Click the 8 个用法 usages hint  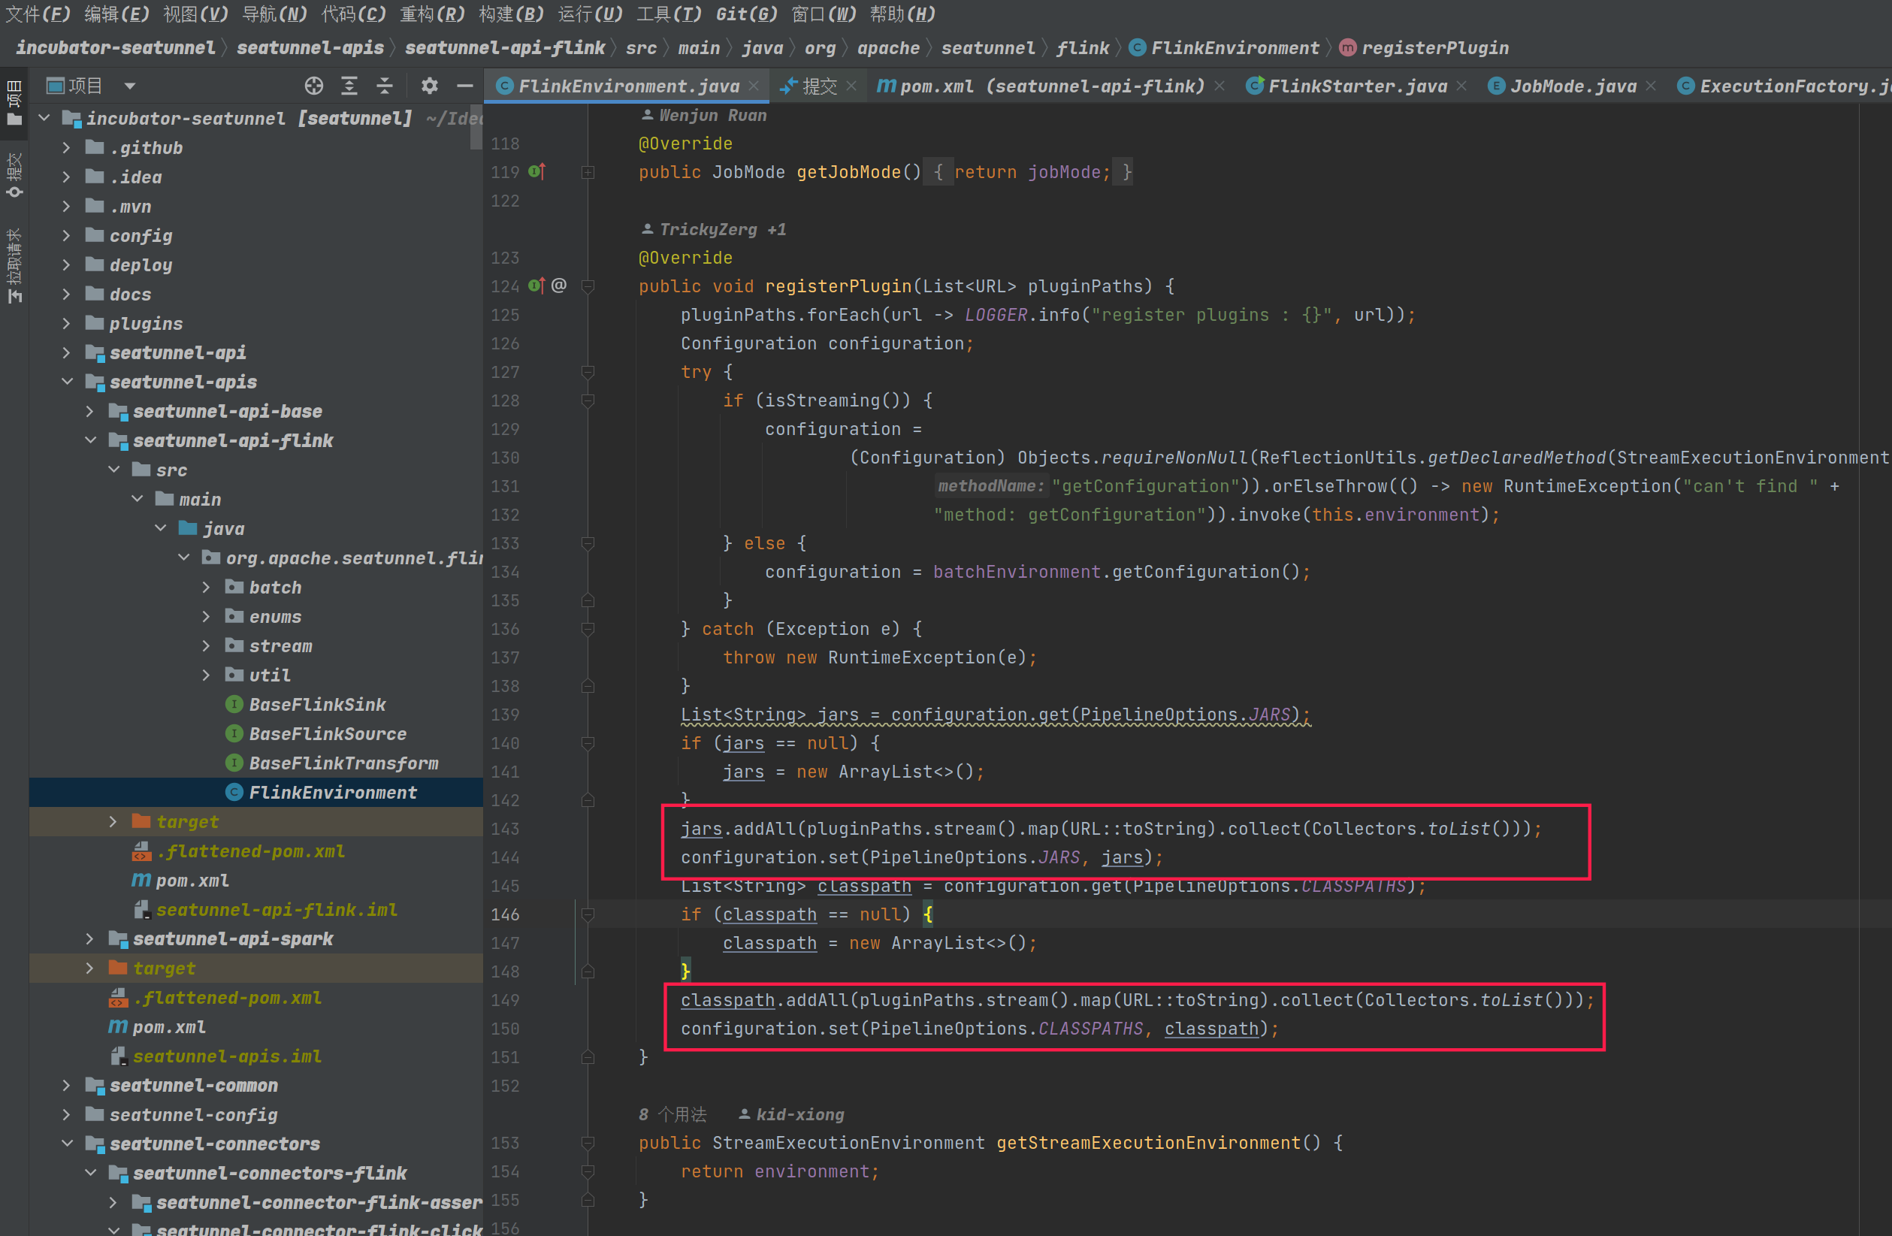(672, 1114)
